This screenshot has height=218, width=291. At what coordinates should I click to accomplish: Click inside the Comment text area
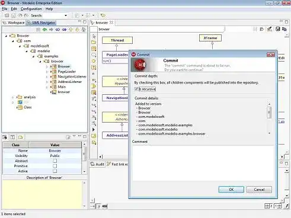pyautogui.click(x=203, y=163)
